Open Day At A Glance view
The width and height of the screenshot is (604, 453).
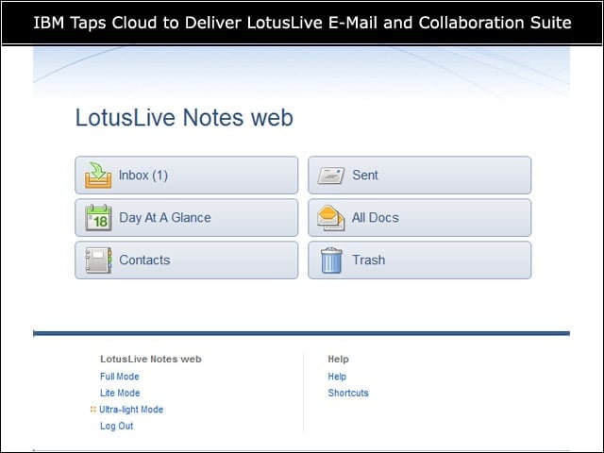click(x=187, y=218)
